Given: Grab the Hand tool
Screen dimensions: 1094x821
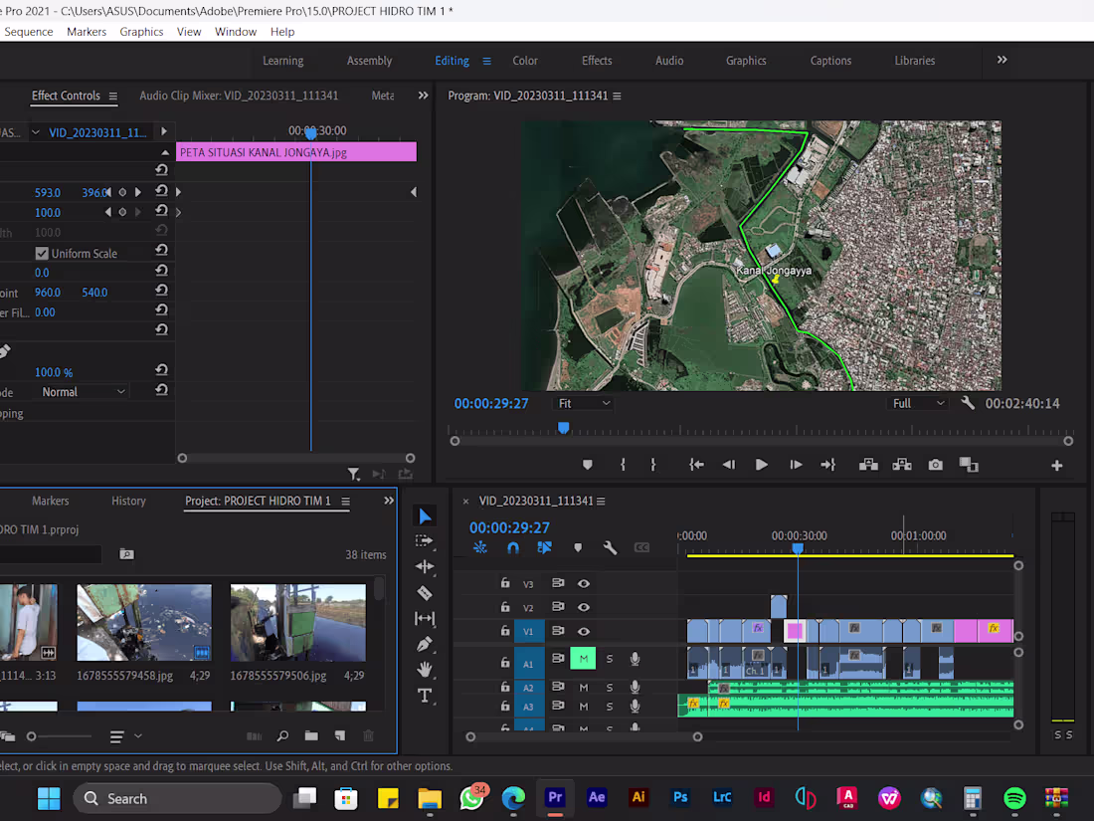Looking at the screenshot, I should click(x=425, y=670).
